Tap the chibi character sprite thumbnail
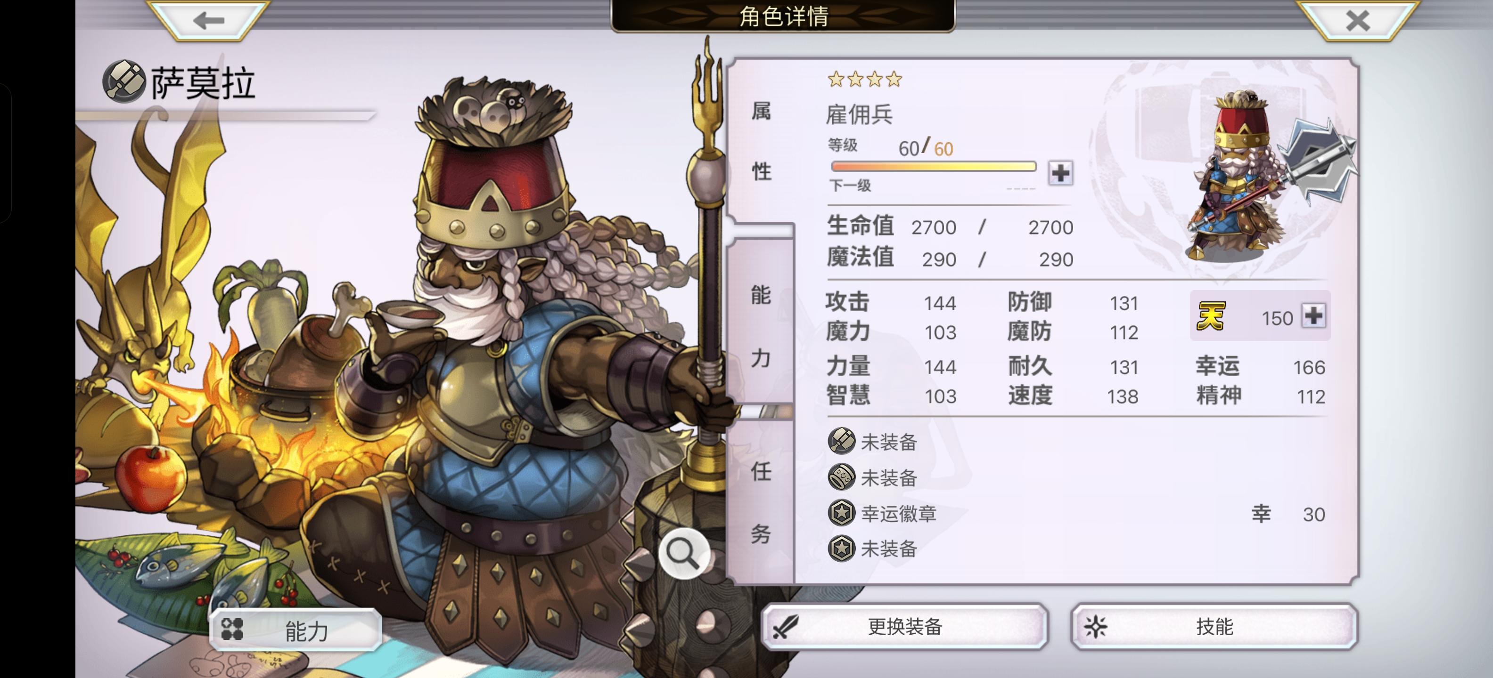 coord(1263,174)
